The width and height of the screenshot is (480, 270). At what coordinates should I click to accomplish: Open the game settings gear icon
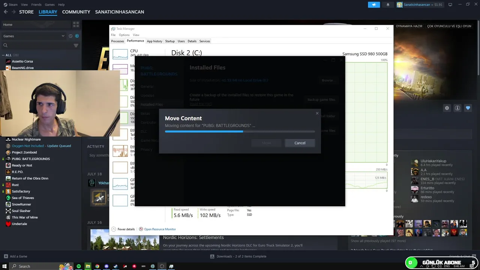447,108
